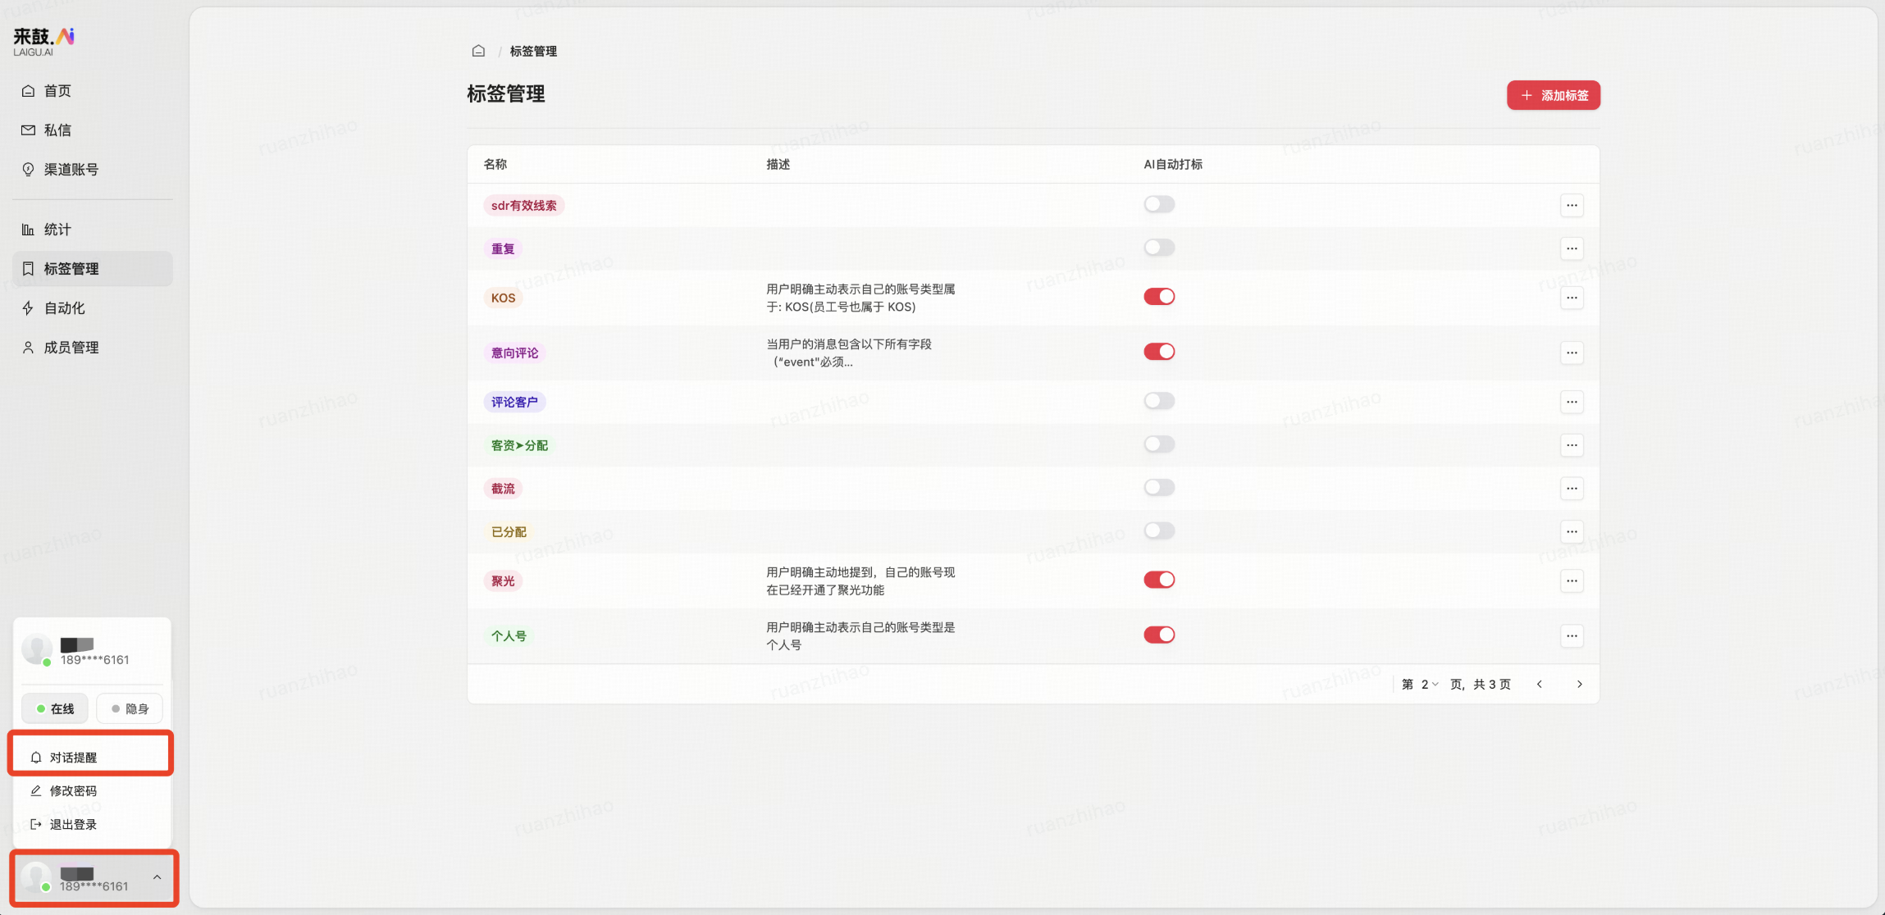Open the 私信 messages section

57,130
